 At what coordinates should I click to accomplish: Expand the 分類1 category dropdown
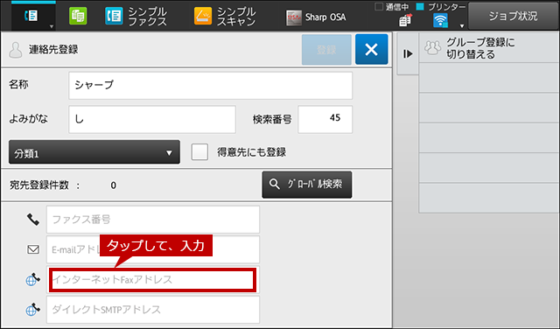pyautogui.click(x=94, y=152)
